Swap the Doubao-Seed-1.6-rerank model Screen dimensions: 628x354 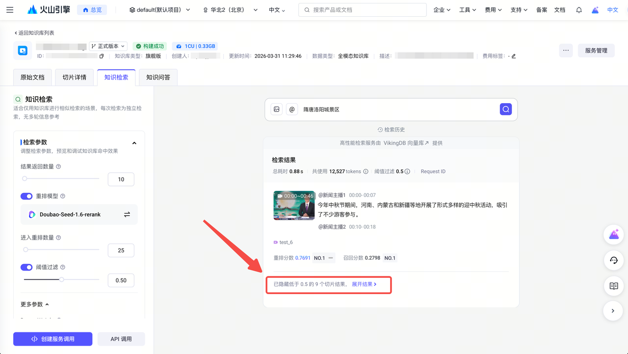click(x=127, y=215)
